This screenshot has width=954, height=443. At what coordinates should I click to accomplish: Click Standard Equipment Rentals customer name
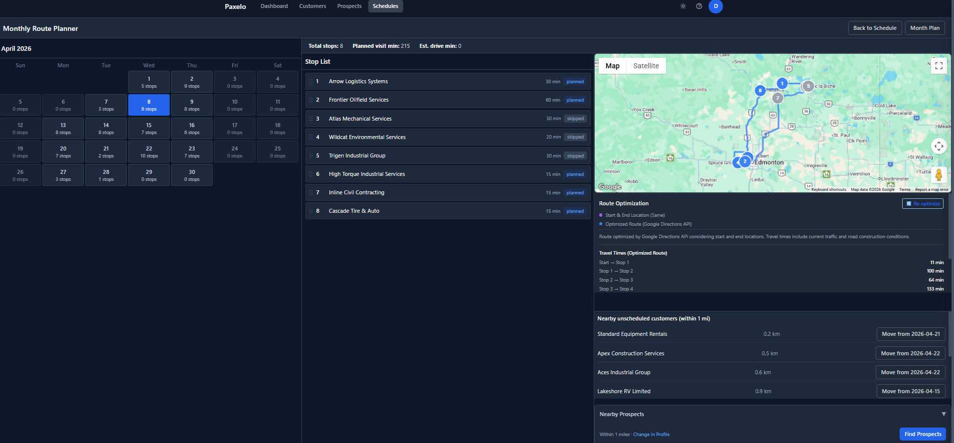click(x=632, y=334)
